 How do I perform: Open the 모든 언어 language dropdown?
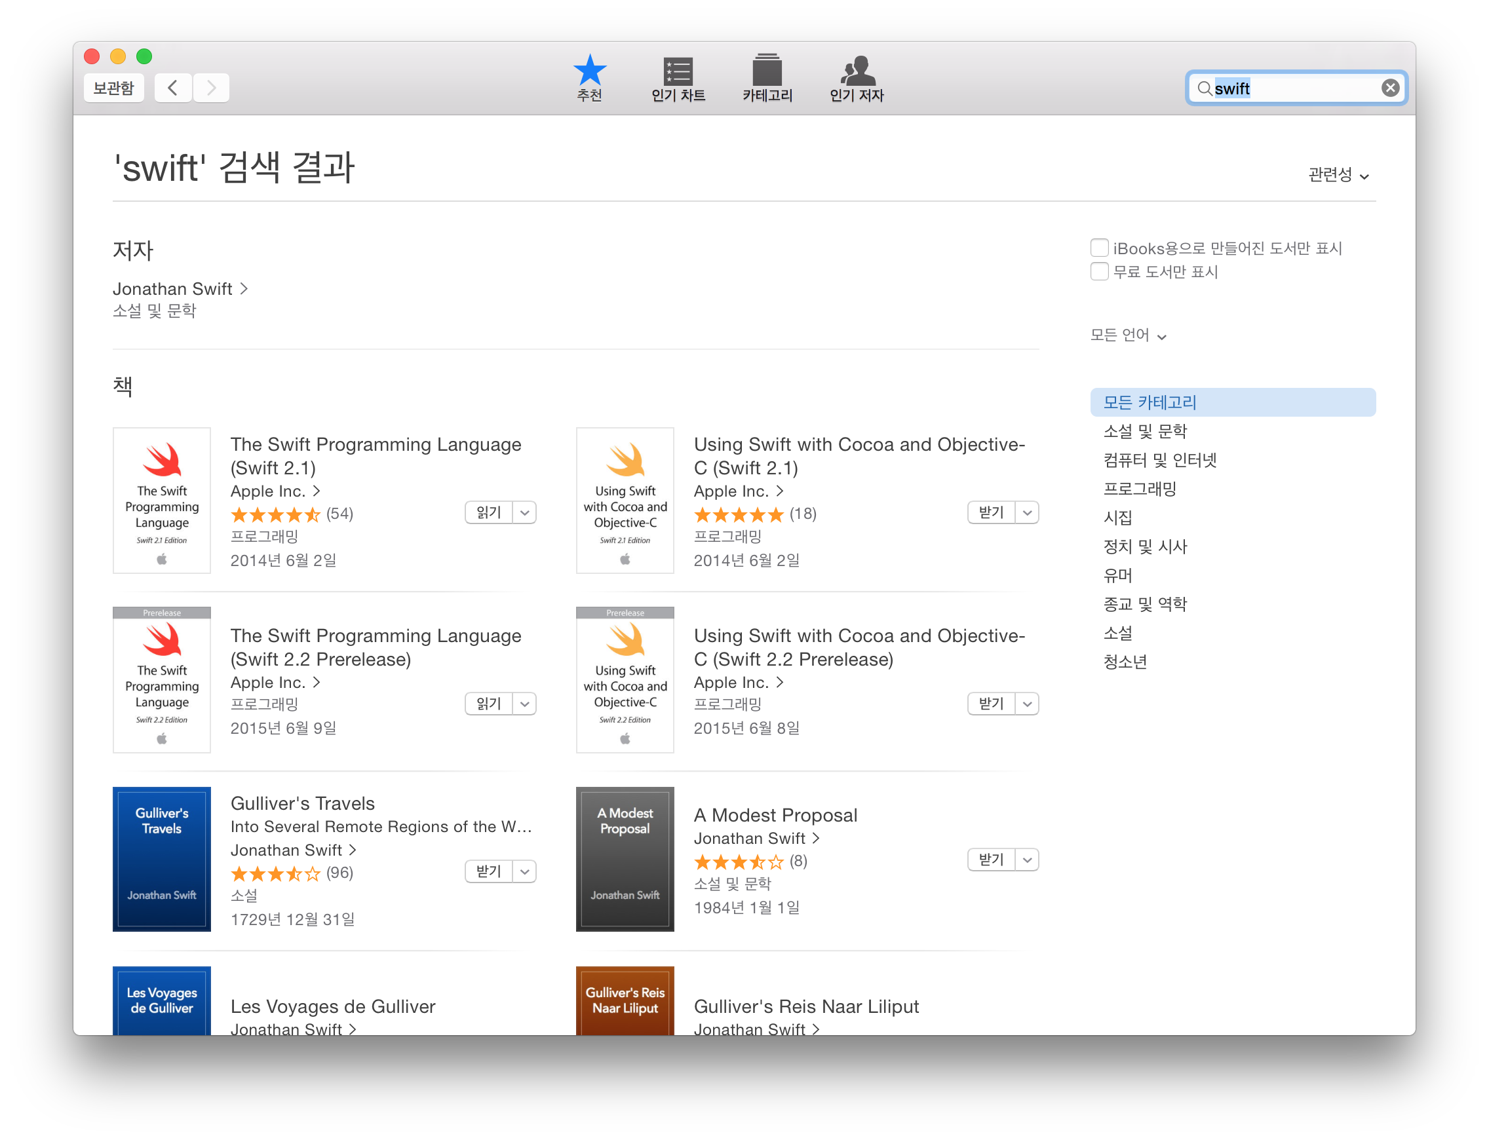1127,335
